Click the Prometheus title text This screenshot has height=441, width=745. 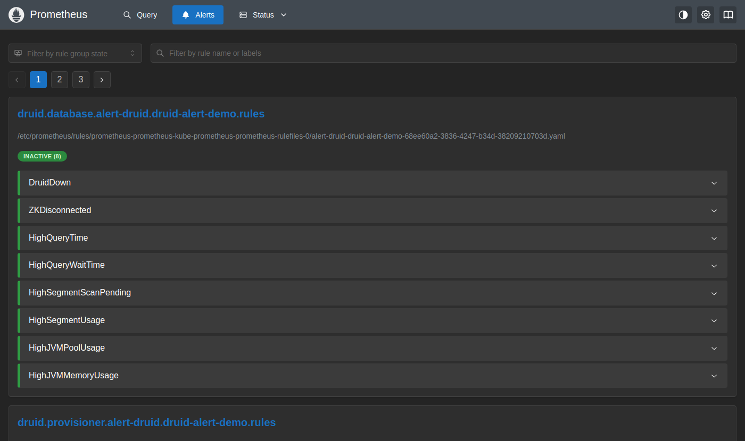pyautogui.click(x=59, y=15)
